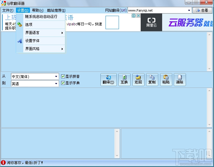
Task: Expand the 界面风格 submenu
Action: click(x=45, y=49)
